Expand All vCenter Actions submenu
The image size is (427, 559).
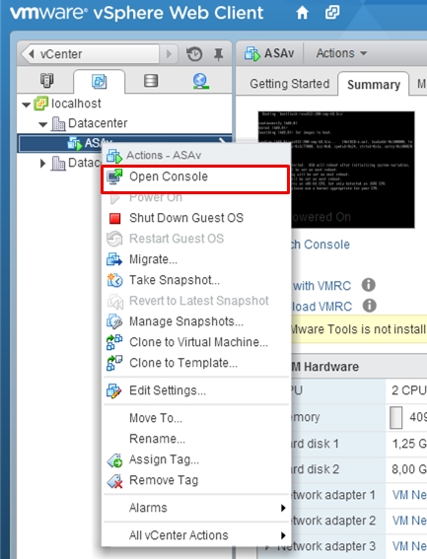click(x=196, y=535)
